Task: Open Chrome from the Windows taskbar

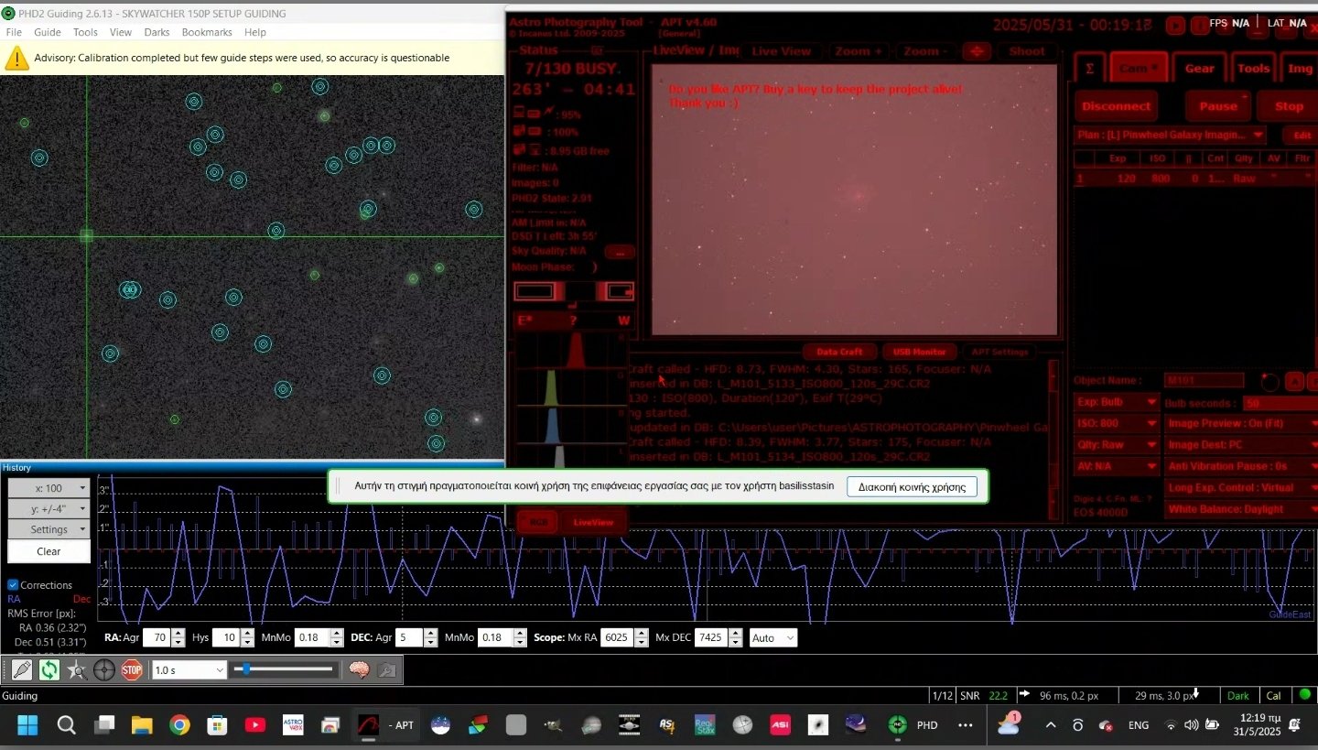Action: coord(179,725)
